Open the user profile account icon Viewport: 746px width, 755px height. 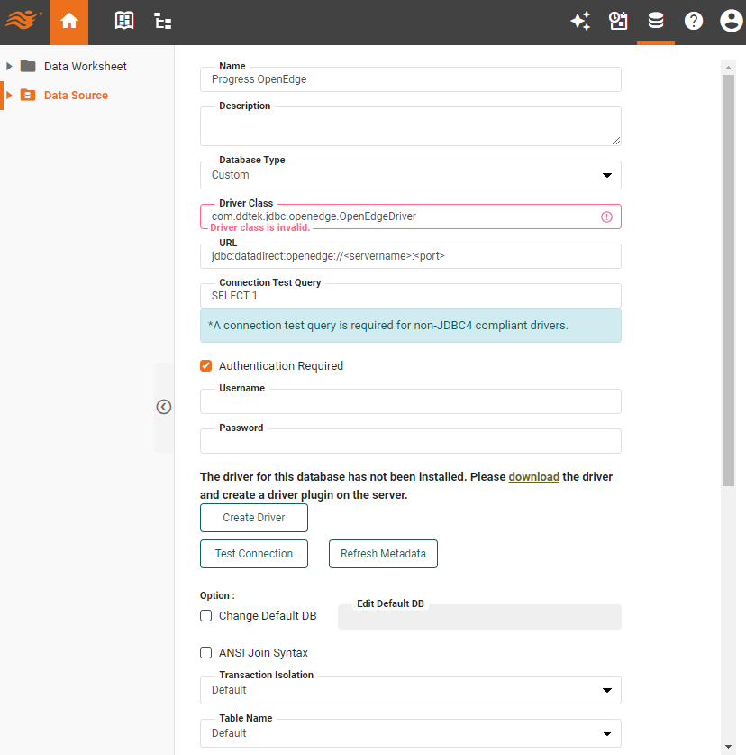click(x=732, y=21)
